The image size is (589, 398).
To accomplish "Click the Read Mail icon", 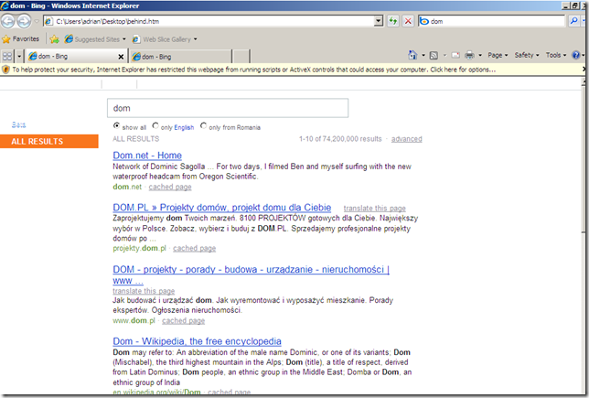I will coord(455,55).
